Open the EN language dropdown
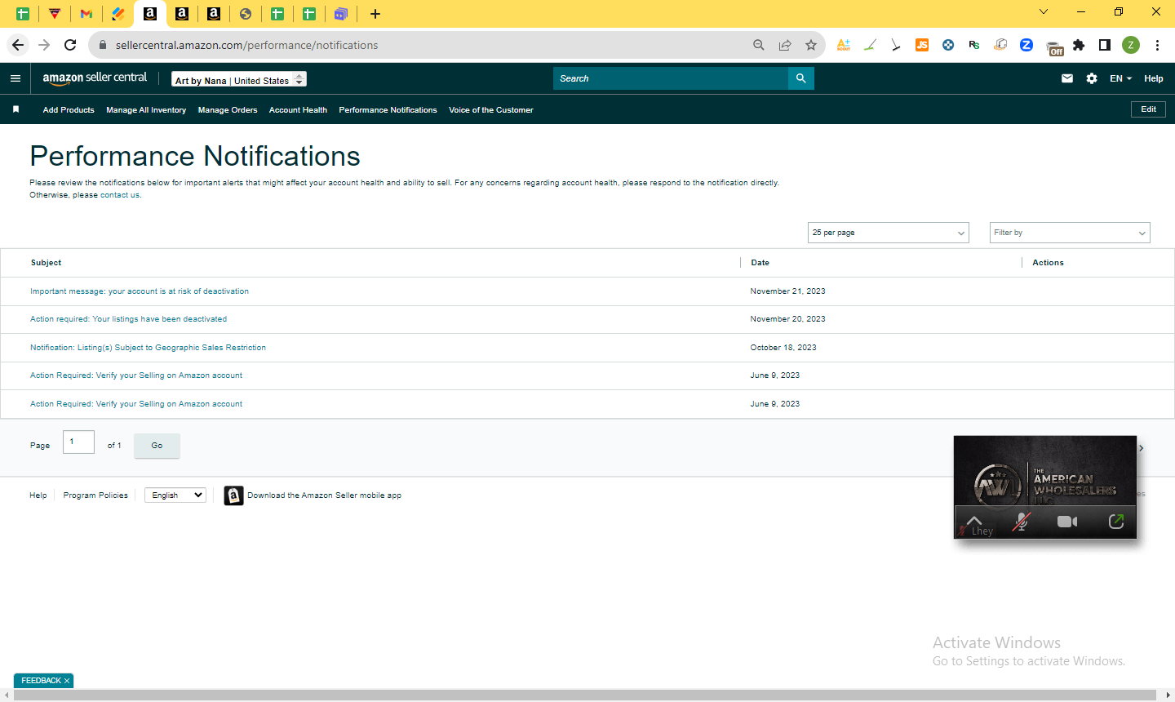This screenshot has height=702, width=1175. click(1120, 78)
